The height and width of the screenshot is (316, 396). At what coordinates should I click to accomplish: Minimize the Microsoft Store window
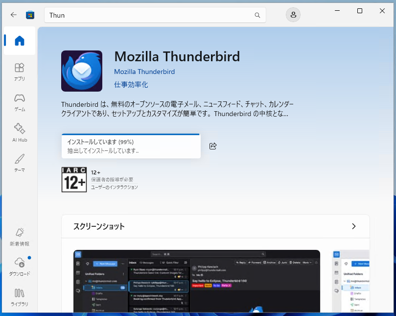pos(337,11)
